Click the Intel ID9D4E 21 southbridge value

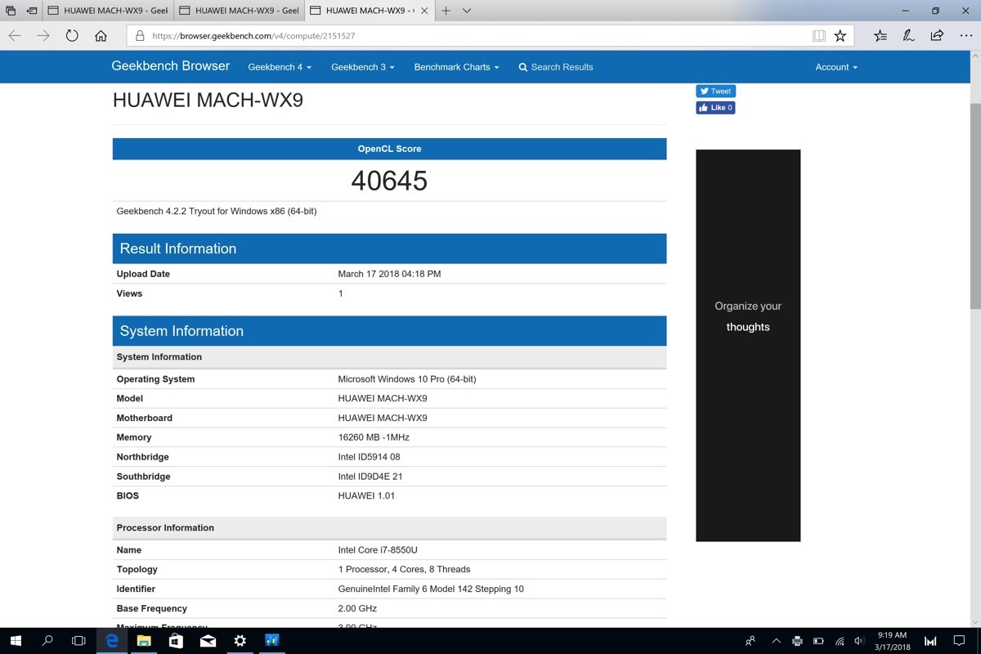(370, 477)
